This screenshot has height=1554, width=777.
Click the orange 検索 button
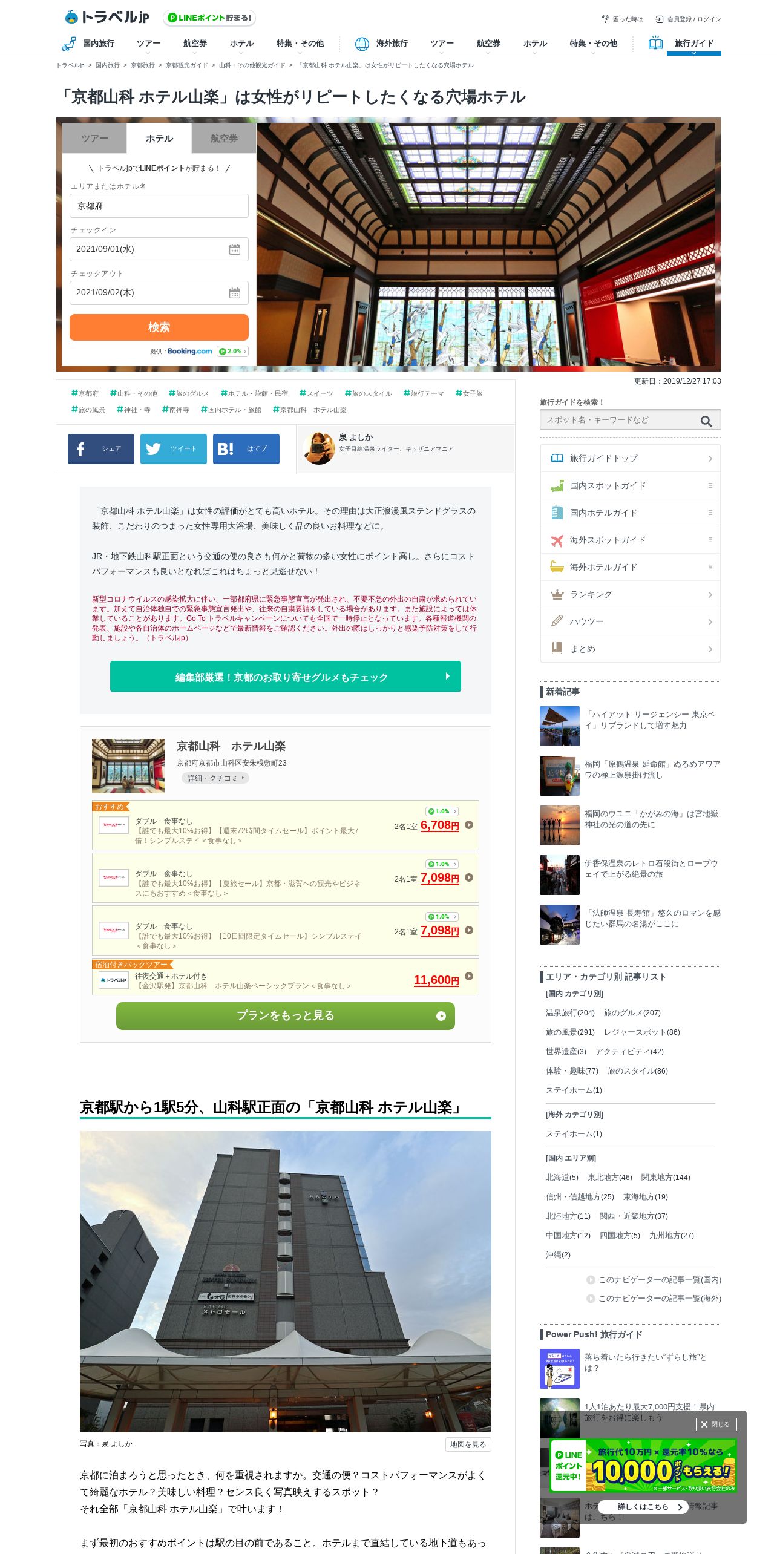(x=159, y=327)
